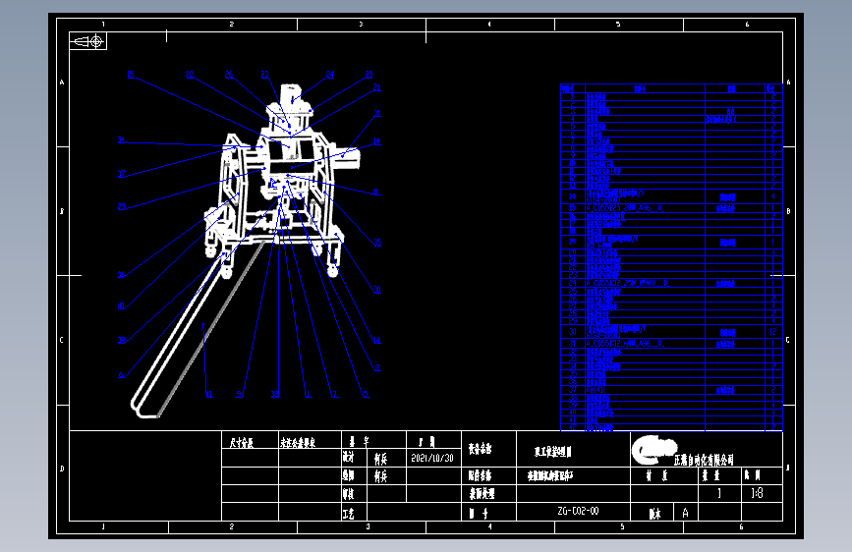Image resolution: width=852 pixels, height=552 pixels.
Task: Select balloon number 38
Action: tap(275, 395)
